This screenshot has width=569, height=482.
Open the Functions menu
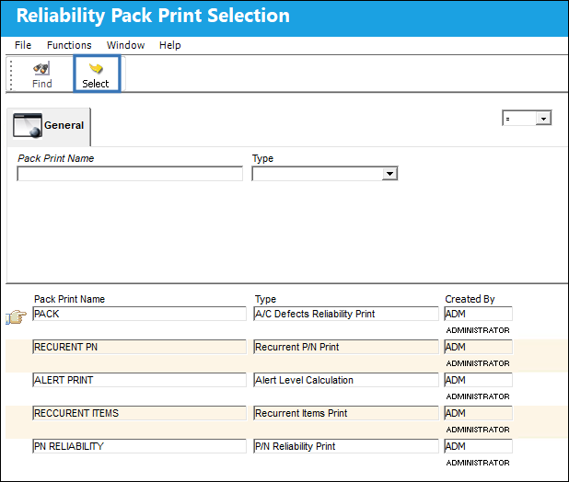(69, 45)
